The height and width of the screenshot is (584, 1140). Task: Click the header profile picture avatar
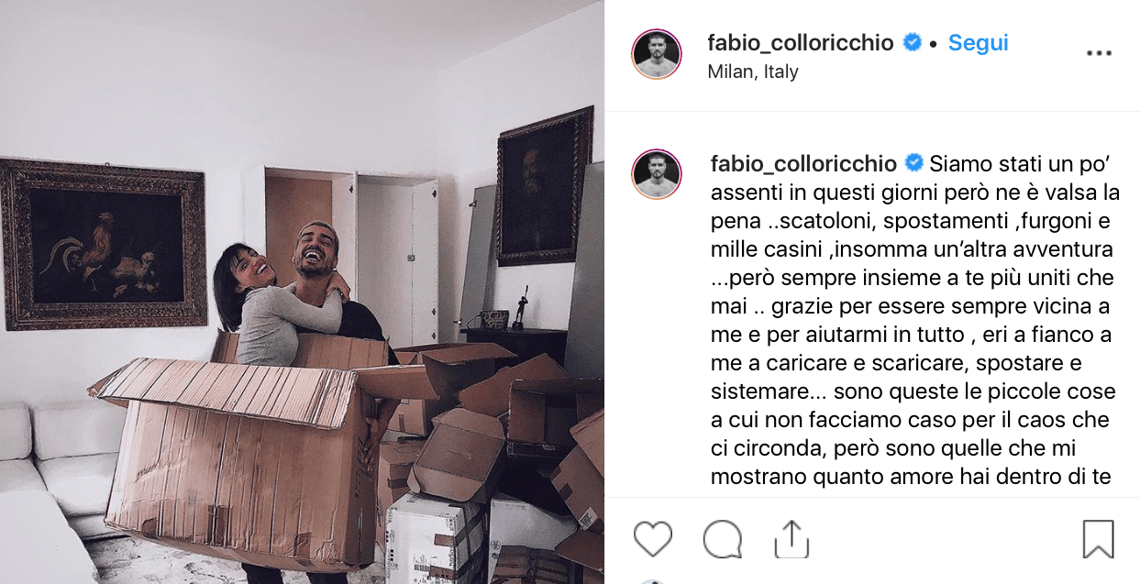(x=657, y=54)
